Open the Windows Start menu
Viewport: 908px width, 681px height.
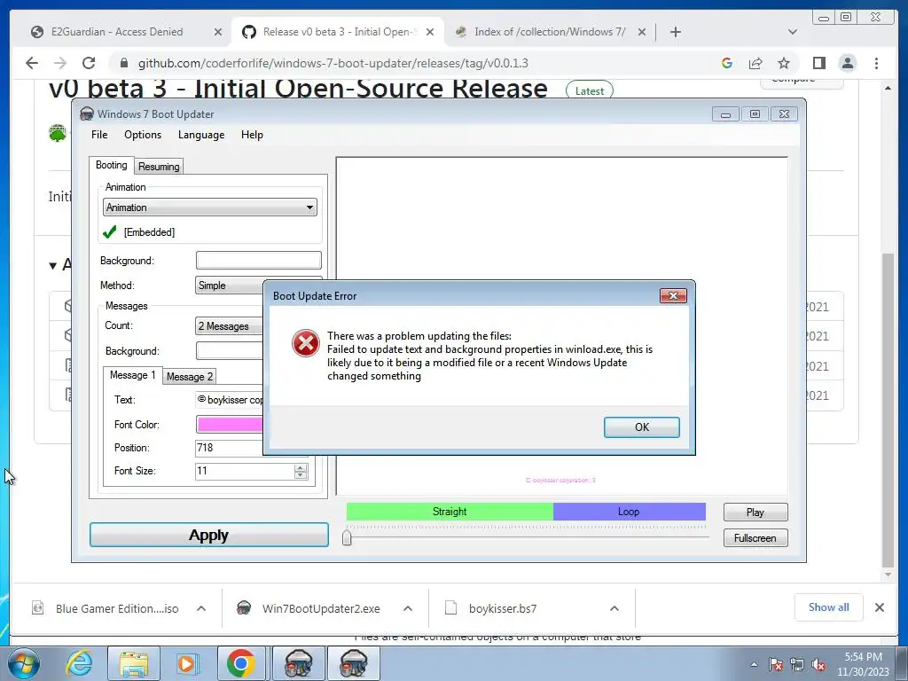pyautogui.click(x=24, y=663)
